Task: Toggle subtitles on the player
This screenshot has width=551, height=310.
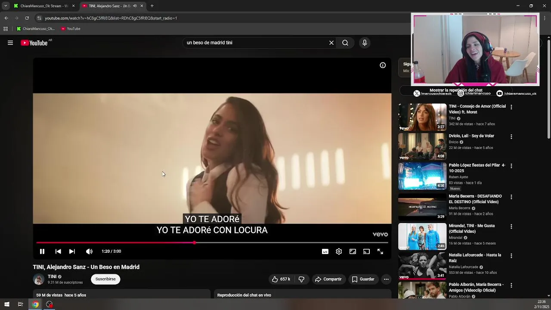Action: [x=325, y=251]
